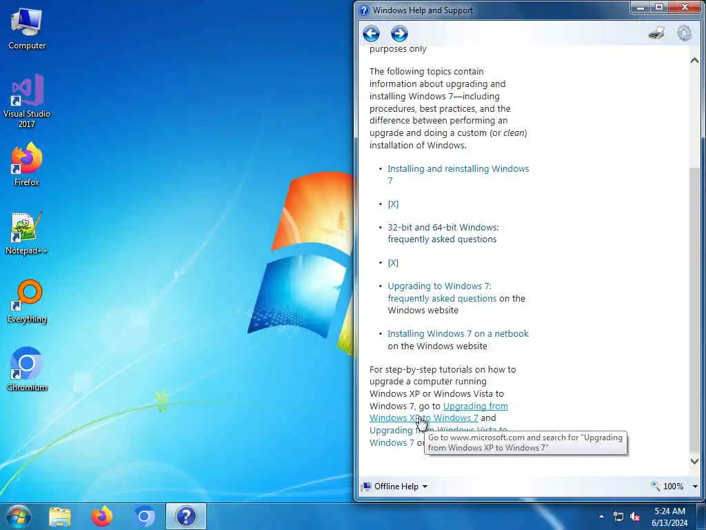
Task: Maximize the Windows Help and Support window
Action: [x=659, y=7]
